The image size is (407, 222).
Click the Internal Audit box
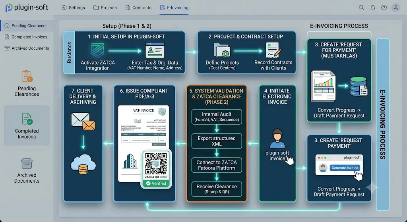tap(217, 117)
